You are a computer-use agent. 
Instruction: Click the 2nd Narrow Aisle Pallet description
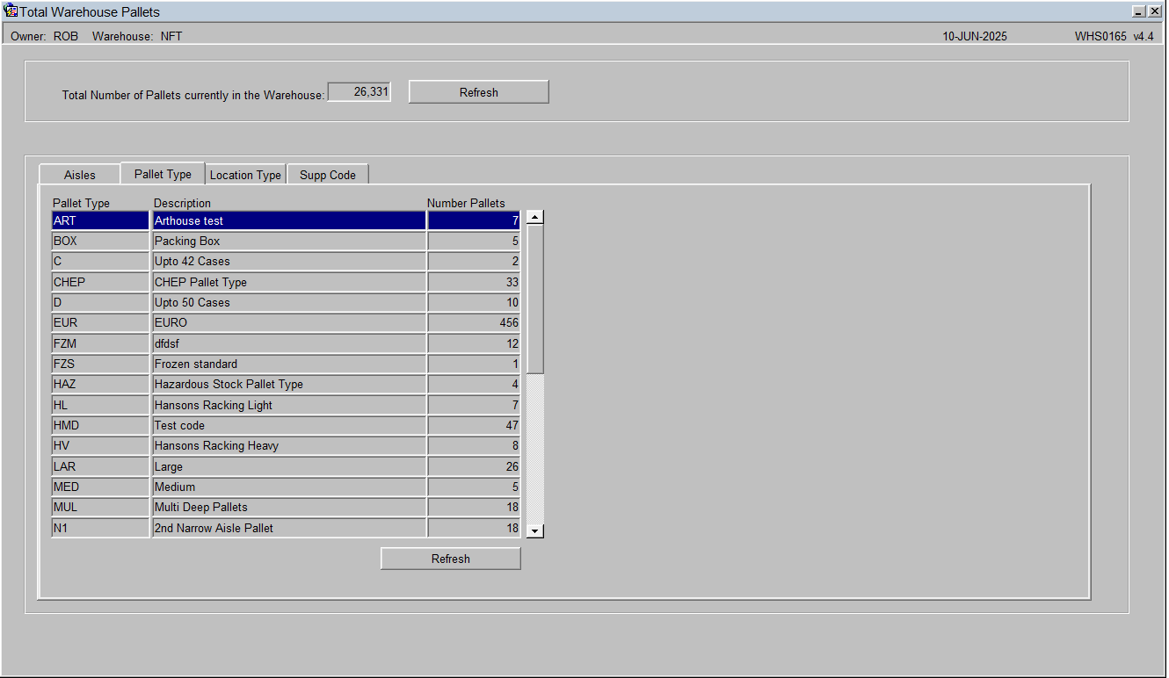[289, 528]
